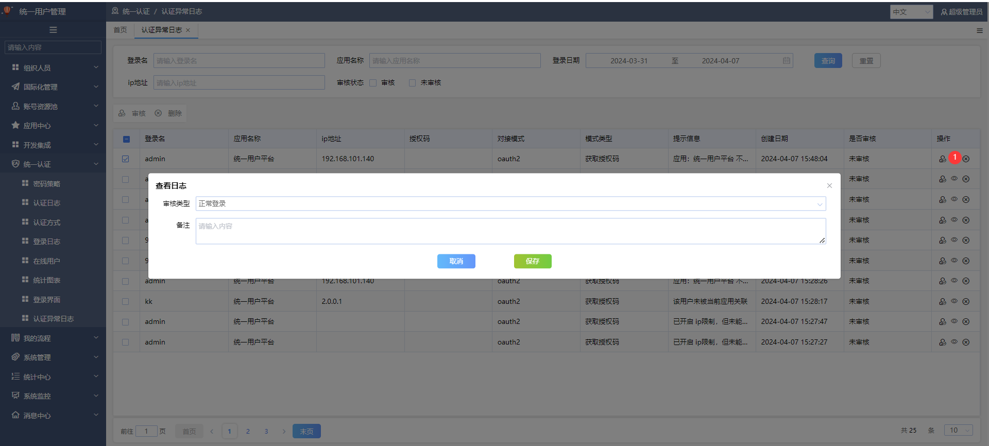Click the view eye icon in the 15:28:26 row

pyautogui.click(x=954, y=281)
